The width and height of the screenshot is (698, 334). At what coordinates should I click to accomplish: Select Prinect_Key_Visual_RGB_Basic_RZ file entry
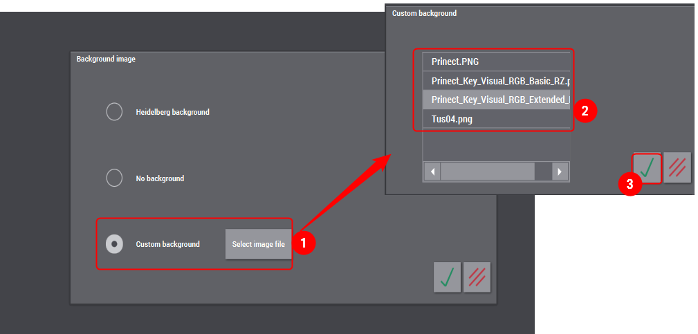click(496, 81)
